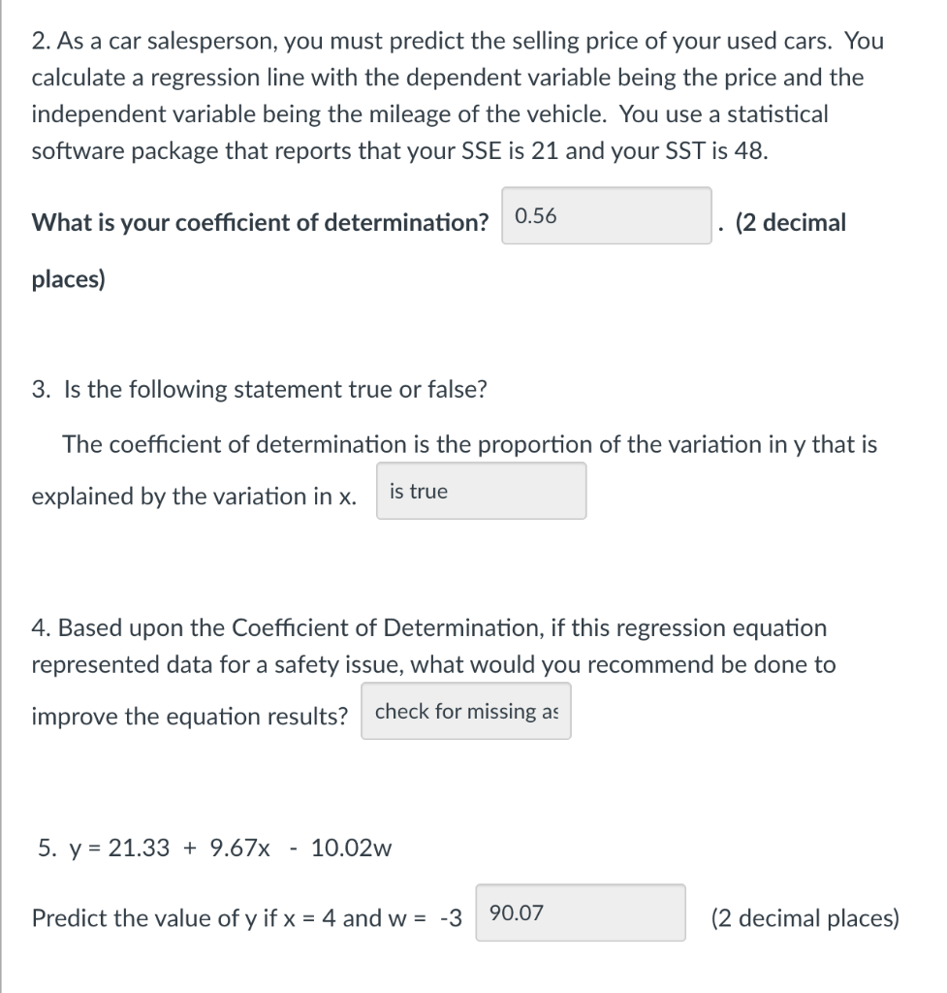Select the safety issue recommendation selector
Image resolution: width=947 pixels, height=993 pixels.
[465, 711]
